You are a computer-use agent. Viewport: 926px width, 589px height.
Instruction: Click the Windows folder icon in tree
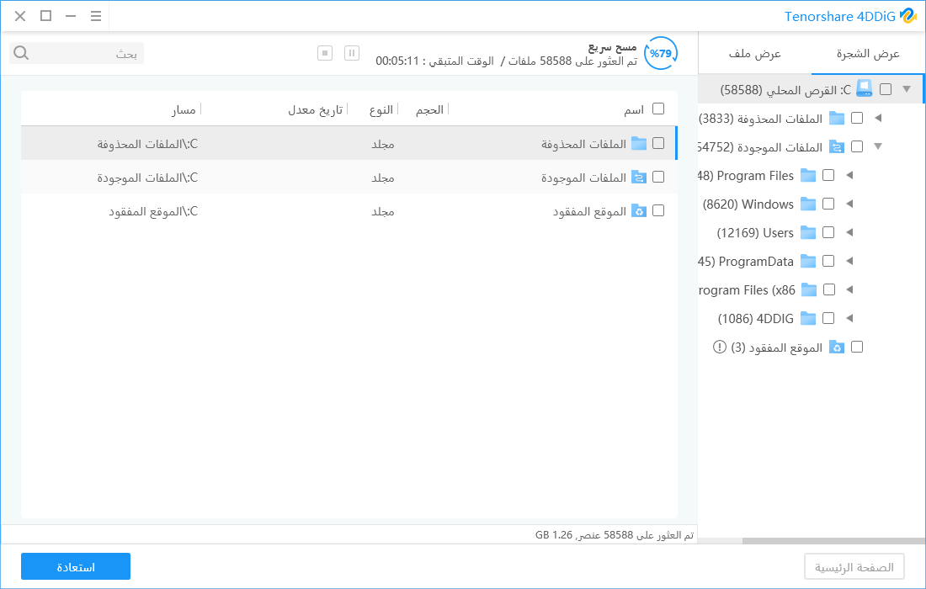tap(808, 204)
